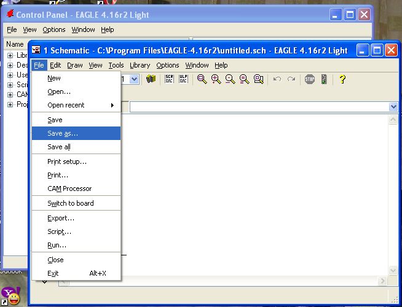Open the Tools menu
Viewport: 402px width, 307px height.
coord(116,65)
